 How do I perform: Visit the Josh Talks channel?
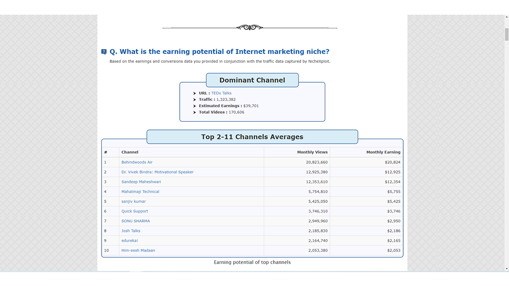click(131, 231)
